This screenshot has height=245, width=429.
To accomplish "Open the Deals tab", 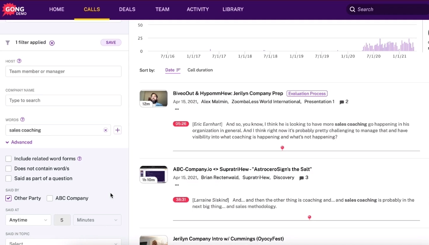I will pos(127,10).
